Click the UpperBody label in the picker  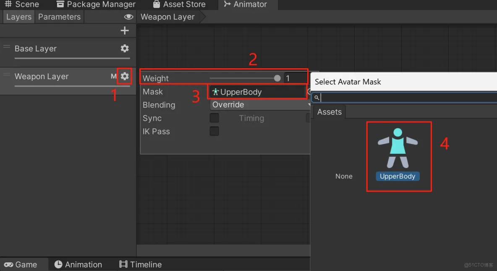pos(397,176)
